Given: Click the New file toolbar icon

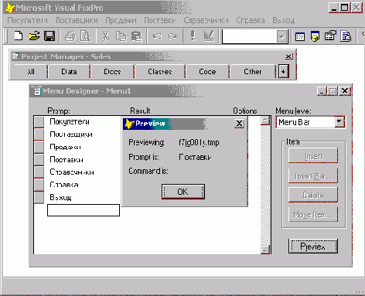Looking at the screenshot, I should click(19, 36).
